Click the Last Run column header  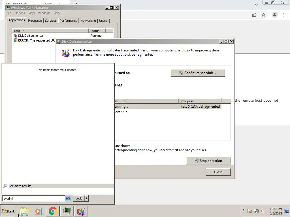[146, 101]
